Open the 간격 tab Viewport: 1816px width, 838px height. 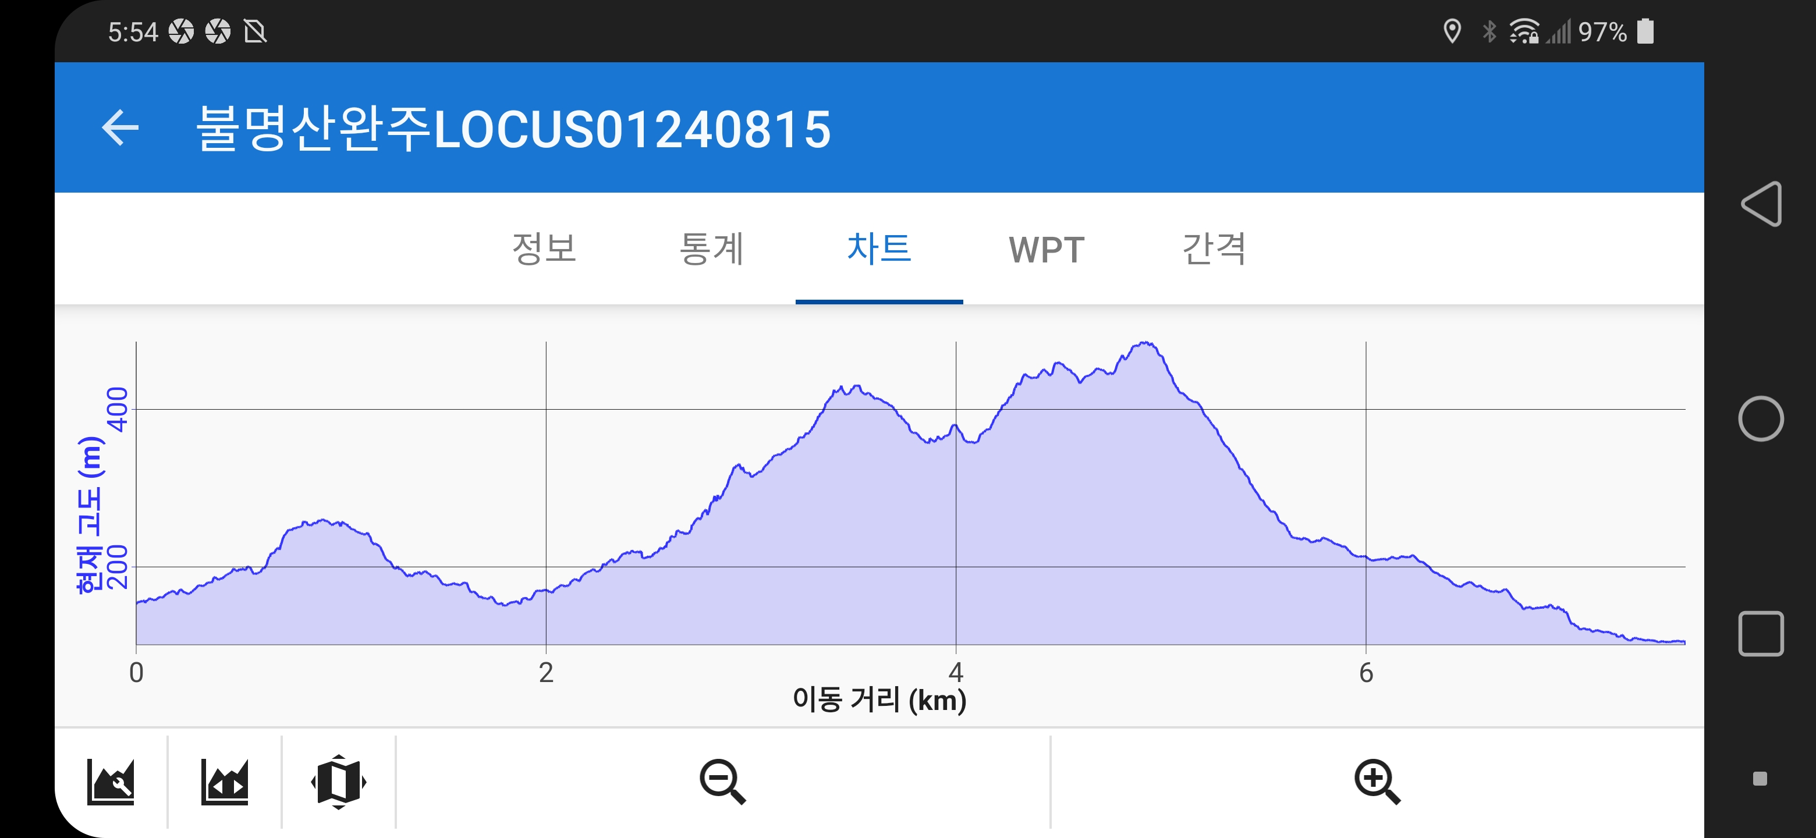[1214, 249]
